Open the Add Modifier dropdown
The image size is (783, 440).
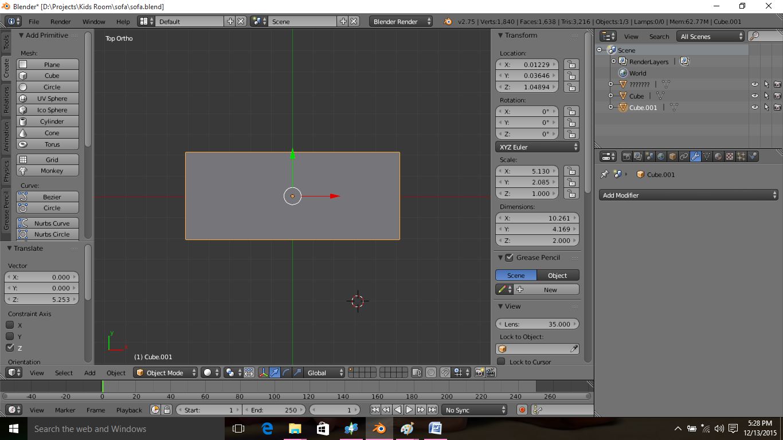pos(688,195)
